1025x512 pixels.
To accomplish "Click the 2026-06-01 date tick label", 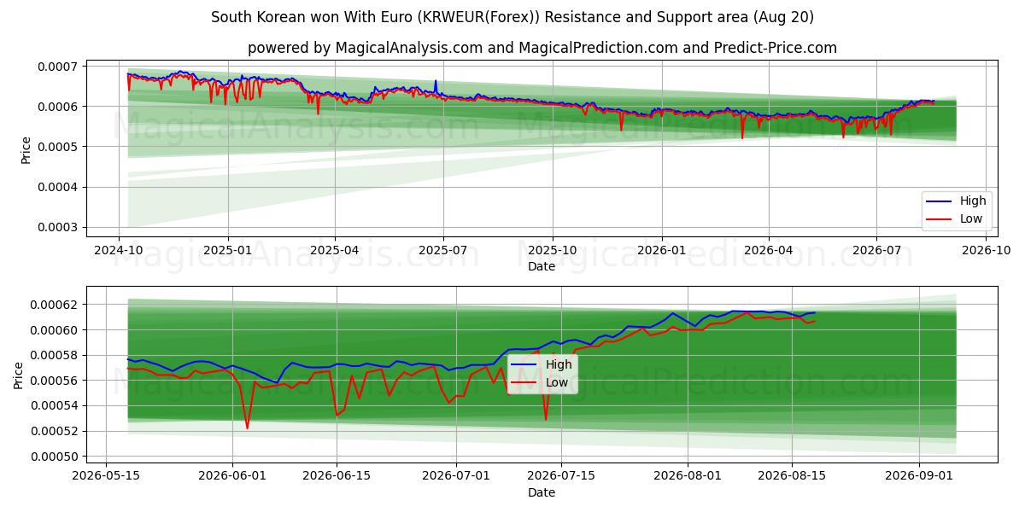I will pyautogui.click(x=232, y=477).
